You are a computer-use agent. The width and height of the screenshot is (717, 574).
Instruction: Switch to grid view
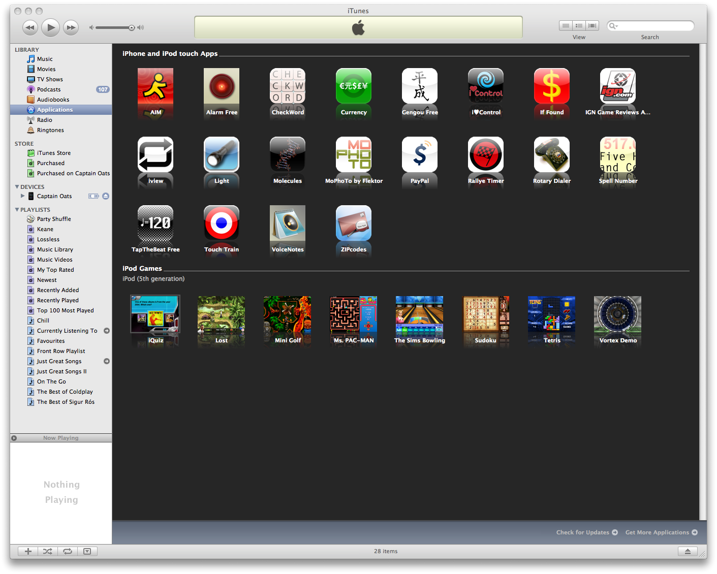point(579,25)
